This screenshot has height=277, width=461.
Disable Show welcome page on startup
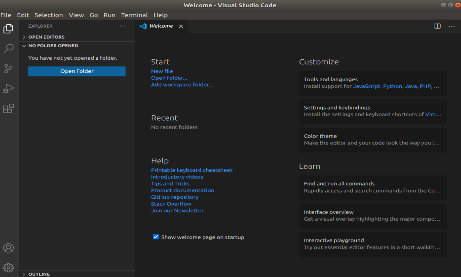tap(156, 237)
